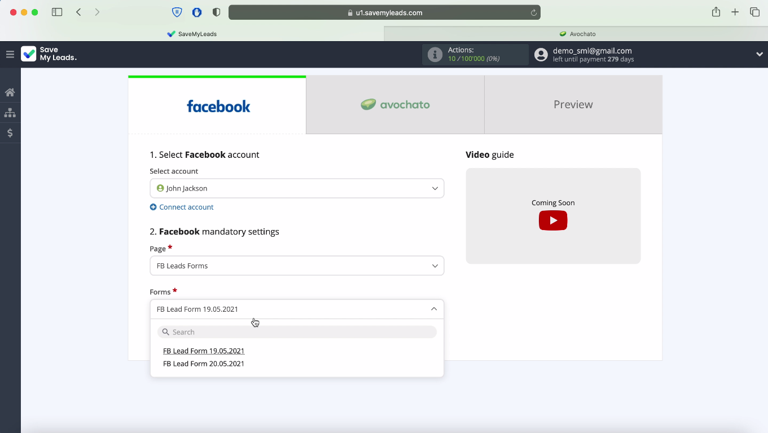Viewport: 768px width, 433px height.
Task: Collapse the Forms dropdown FB Lead Form 19.05.2021
Action: coord(297,309)
